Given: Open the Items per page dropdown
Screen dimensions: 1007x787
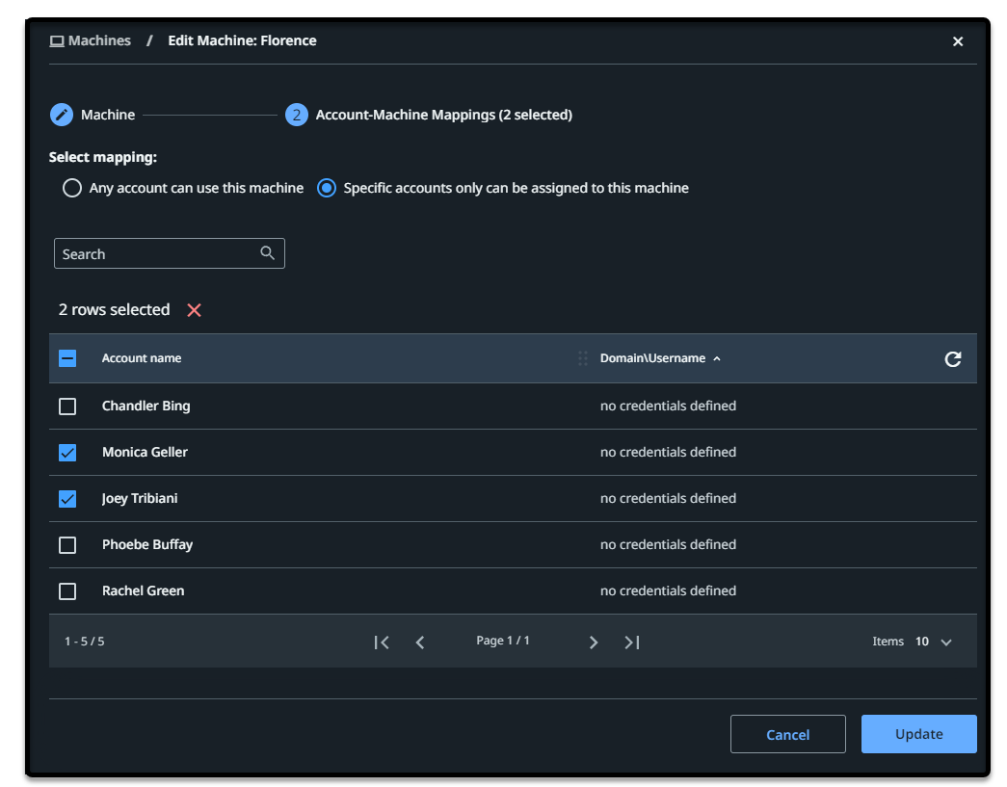Looking at the screenshot, I should pyautogui.click(x=933, y=642).
